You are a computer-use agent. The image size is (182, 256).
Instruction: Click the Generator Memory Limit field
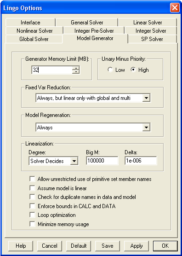click(52, 70)
